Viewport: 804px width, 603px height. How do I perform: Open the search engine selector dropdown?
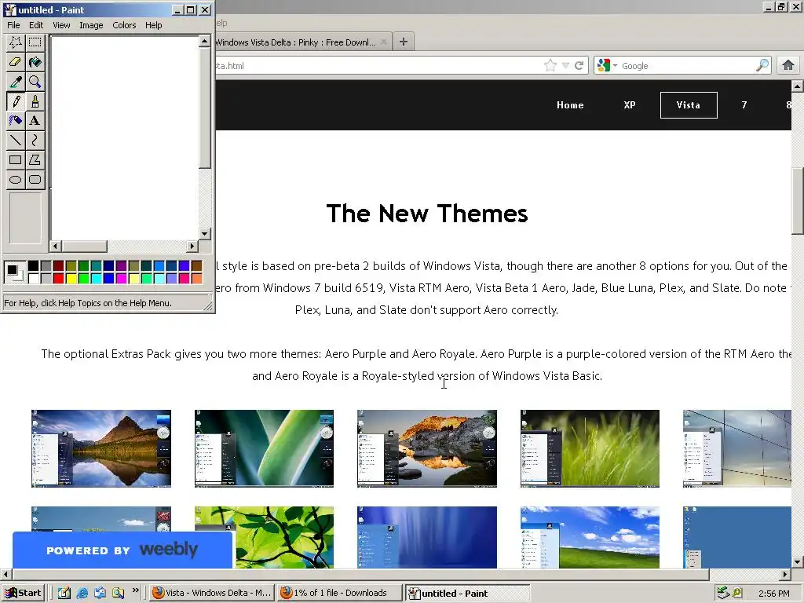click(607, 65)
